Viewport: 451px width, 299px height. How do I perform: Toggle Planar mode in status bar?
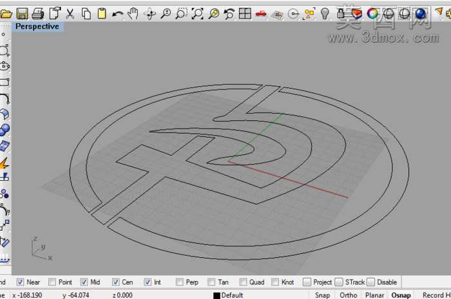point(374,295)
